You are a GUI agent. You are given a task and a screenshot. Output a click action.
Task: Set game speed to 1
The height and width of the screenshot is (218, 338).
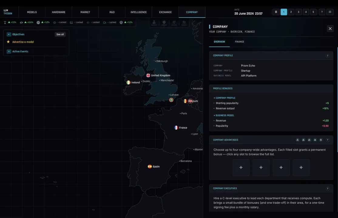(284, 12)
